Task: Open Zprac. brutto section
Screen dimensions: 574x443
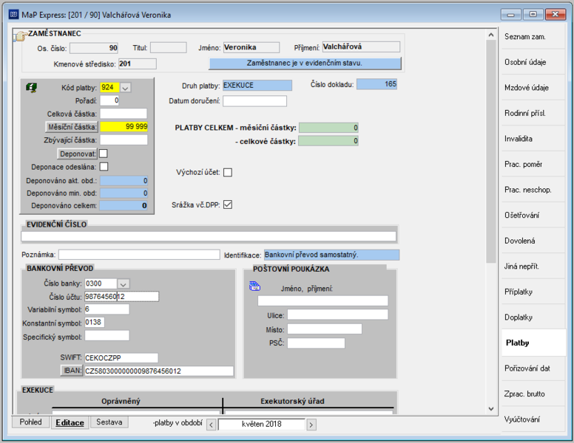Action: 533,394
